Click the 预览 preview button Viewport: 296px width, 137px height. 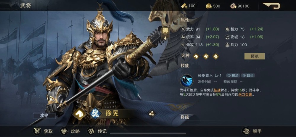[x=255, y=56]
